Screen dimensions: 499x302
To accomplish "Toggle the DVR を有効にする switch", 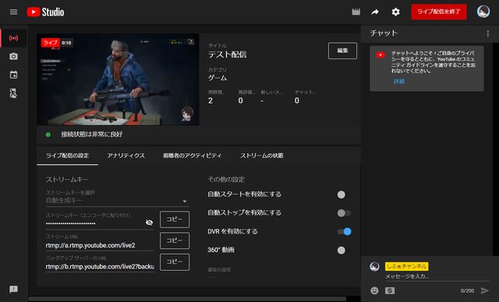I will coord(344,231).
